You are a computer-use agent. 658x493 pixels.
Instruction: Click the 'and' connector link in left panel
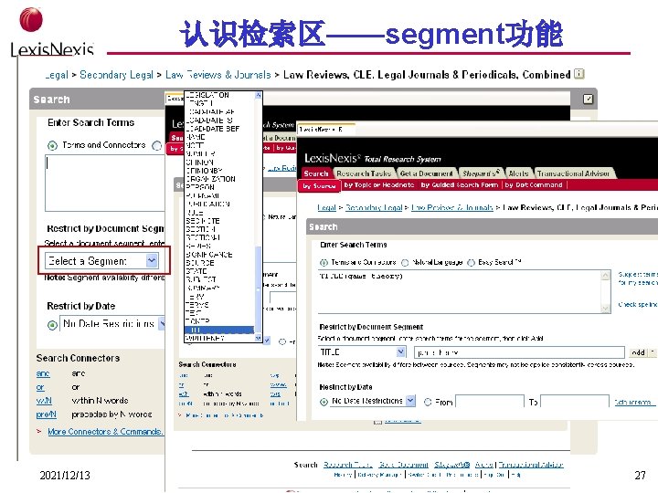43,373
